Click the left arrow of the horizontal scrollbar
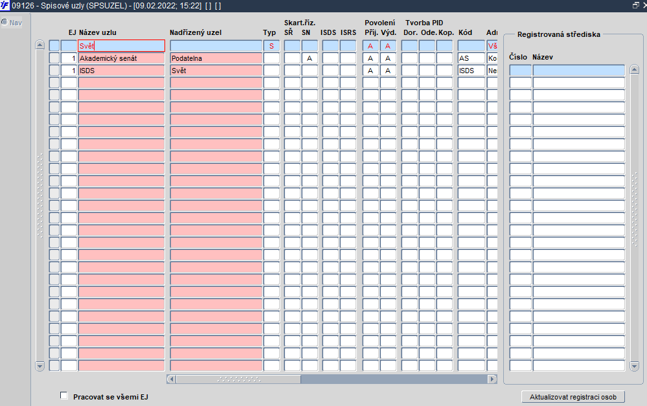The width and height of the screenshot is (647, 406). tap(172, 379)
